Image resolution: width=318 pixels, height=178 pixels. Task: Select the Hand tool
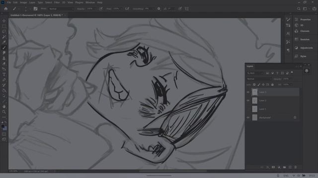pyautogui.click(x=4, y=106)
